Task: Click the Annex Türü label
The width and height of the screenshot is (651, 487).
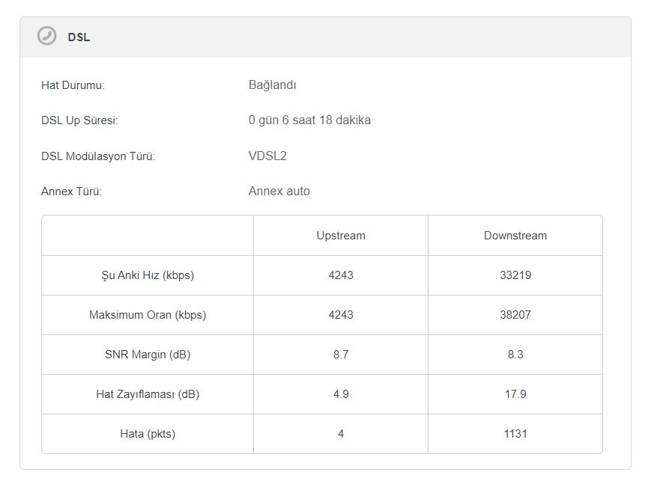Action: [71, 192]
